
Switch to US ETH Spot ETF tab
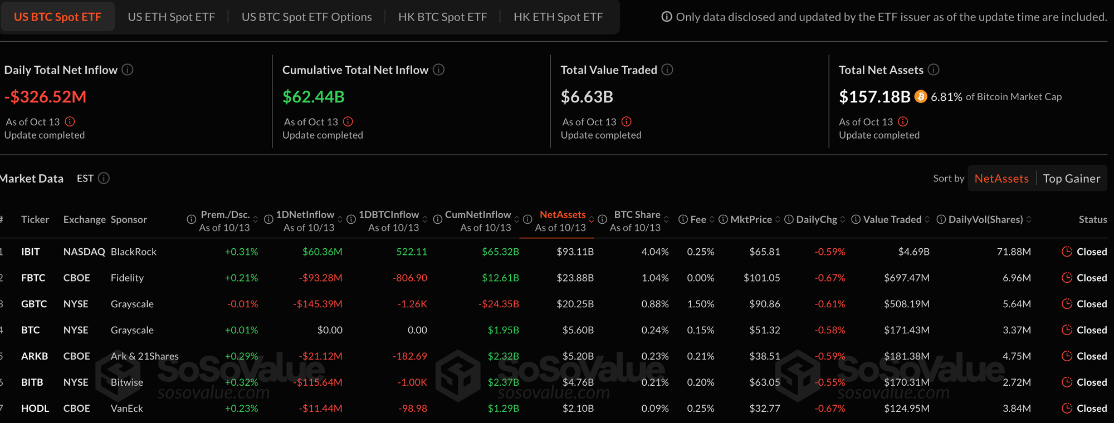(x=171, y=17)
